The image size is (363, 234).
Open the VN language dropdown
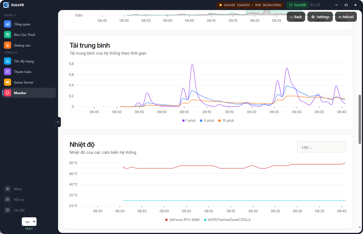click(29, 222)
